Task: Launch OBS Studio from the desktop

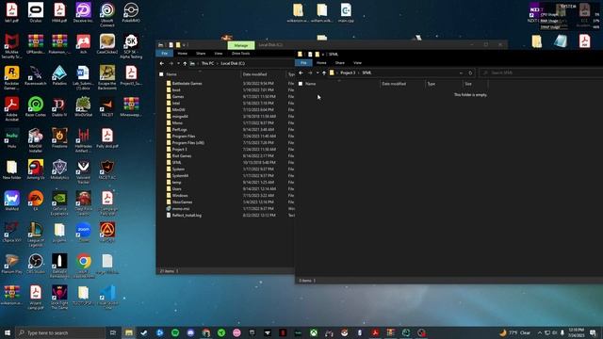Action: coord(36,264)
